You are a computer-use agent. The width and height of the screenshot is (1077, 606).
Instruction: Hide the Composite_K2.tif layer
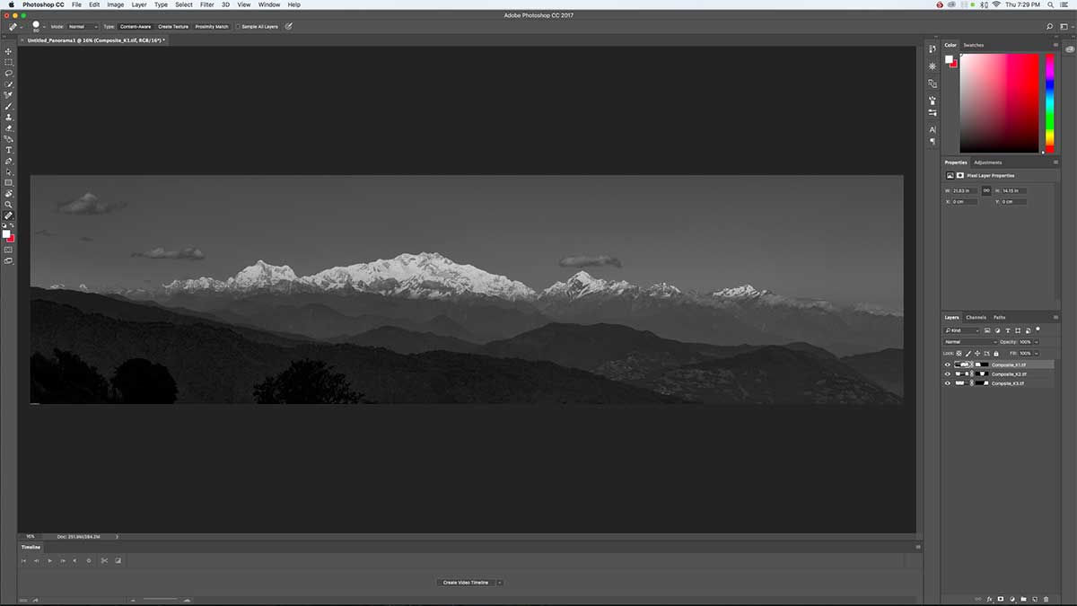click(948, 373)
